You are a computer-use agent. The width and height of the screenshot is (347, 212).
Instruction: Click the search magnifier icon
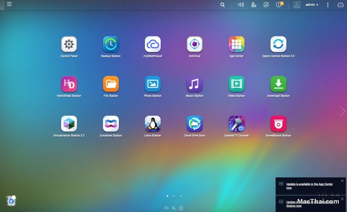(x=223, y=5)
